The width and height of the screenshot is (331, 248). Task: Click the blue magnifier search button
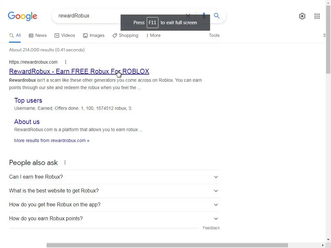pos(217,15)
